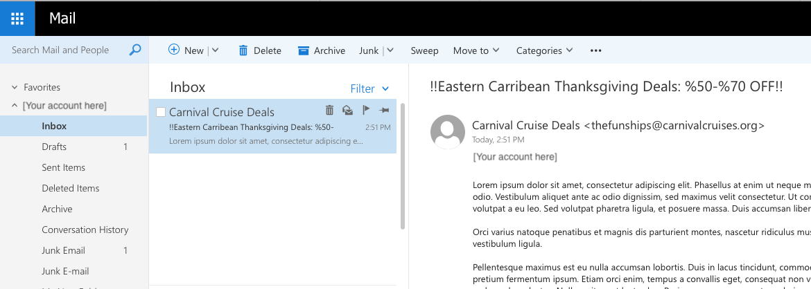
Task: Collapse the Your account here folder tree
Action: point(15,106)
